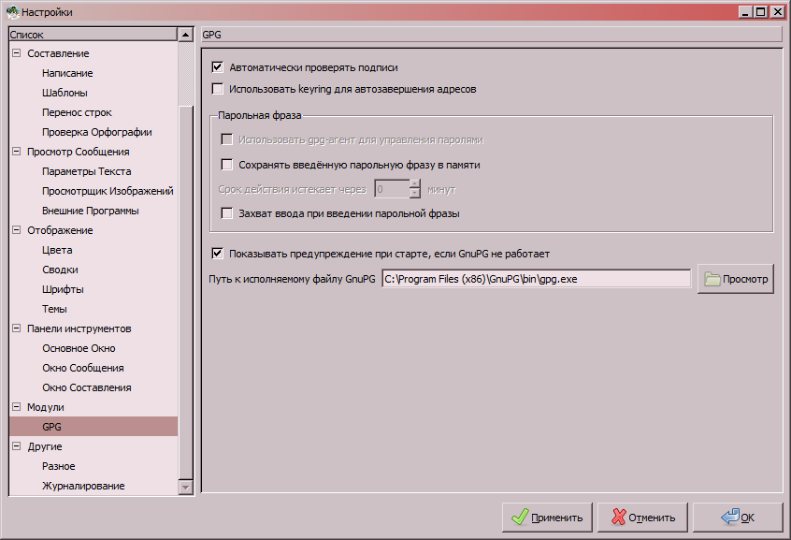Click the green checkmark Применить icon
The width and height of the screenshot is (791, 540).
519,518
